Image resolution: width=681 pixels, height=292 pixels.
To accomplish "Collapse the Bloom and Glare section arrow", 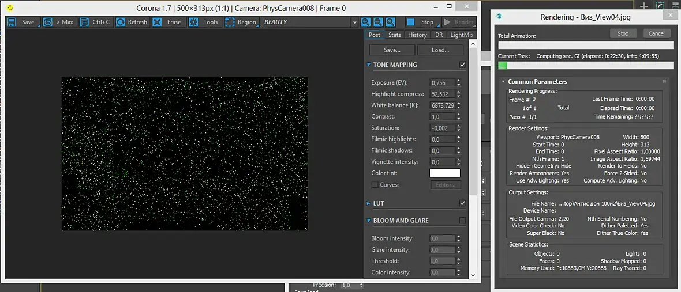I will point(369,221).
